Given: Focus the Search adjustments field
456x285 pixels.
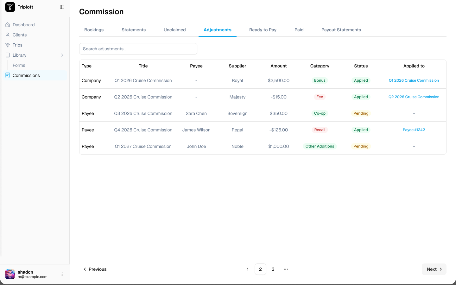Looking at the screenshot, I should (138, 49).
